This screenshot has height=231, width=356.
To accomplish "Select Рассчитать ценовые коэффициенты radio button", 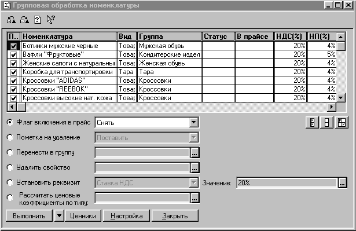I will [10, 197].
